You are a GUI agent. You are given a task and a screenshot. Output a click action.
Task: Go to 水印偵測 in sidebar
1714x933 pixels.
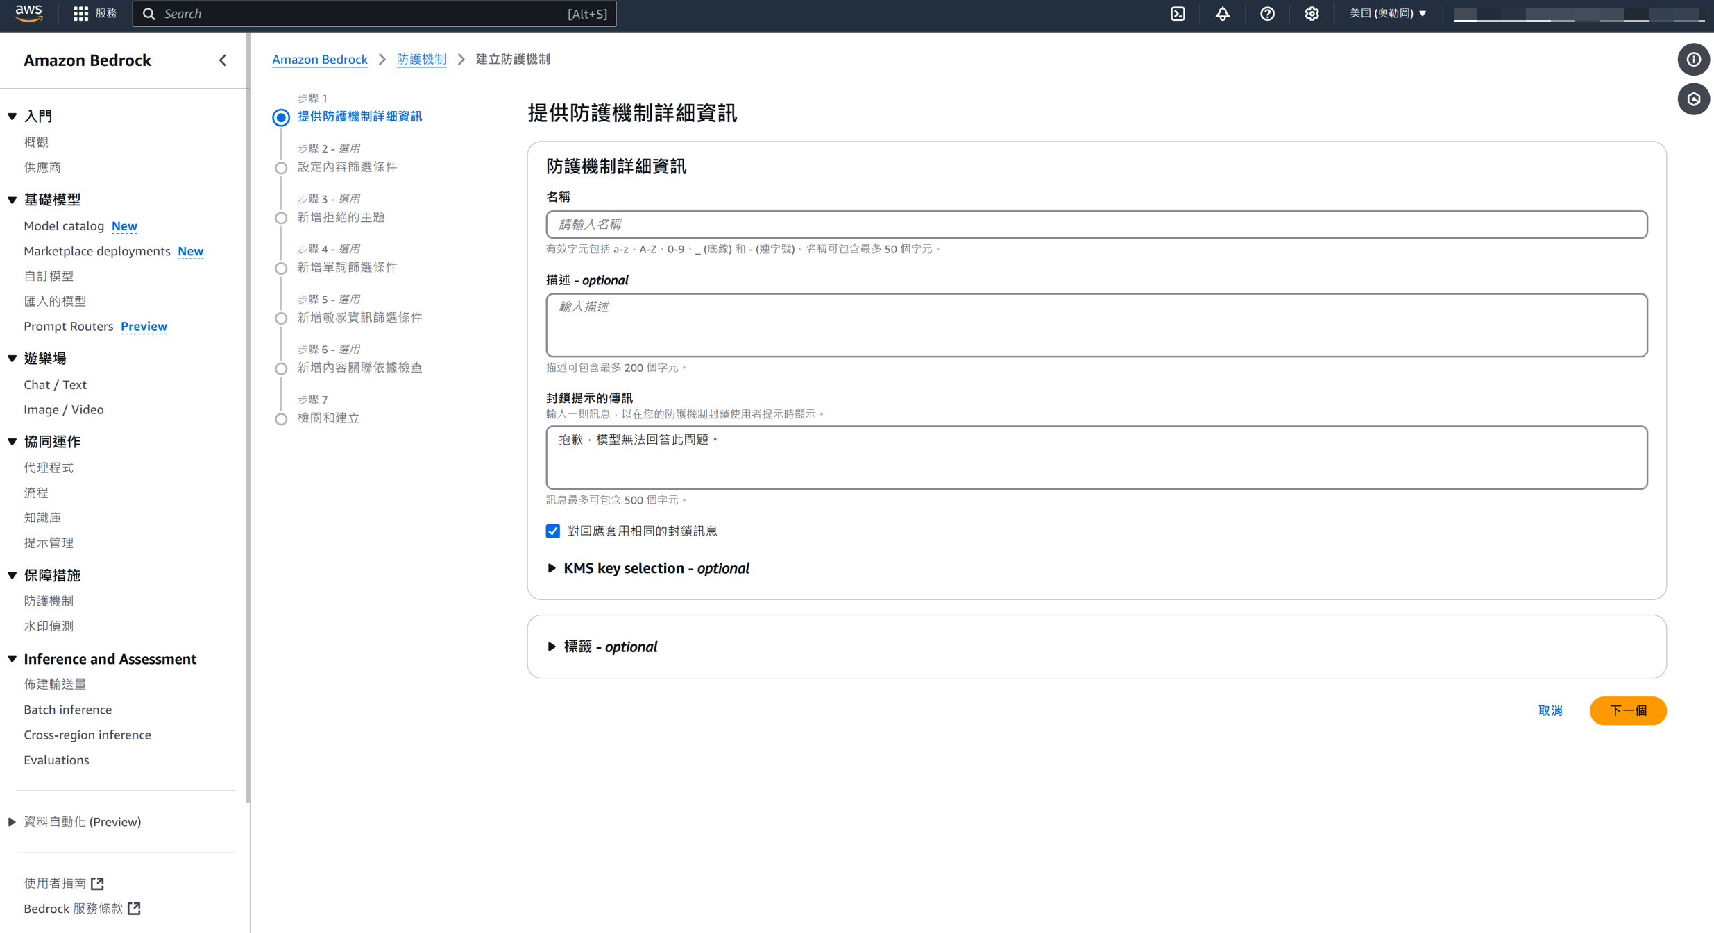(x=49, y=626)
